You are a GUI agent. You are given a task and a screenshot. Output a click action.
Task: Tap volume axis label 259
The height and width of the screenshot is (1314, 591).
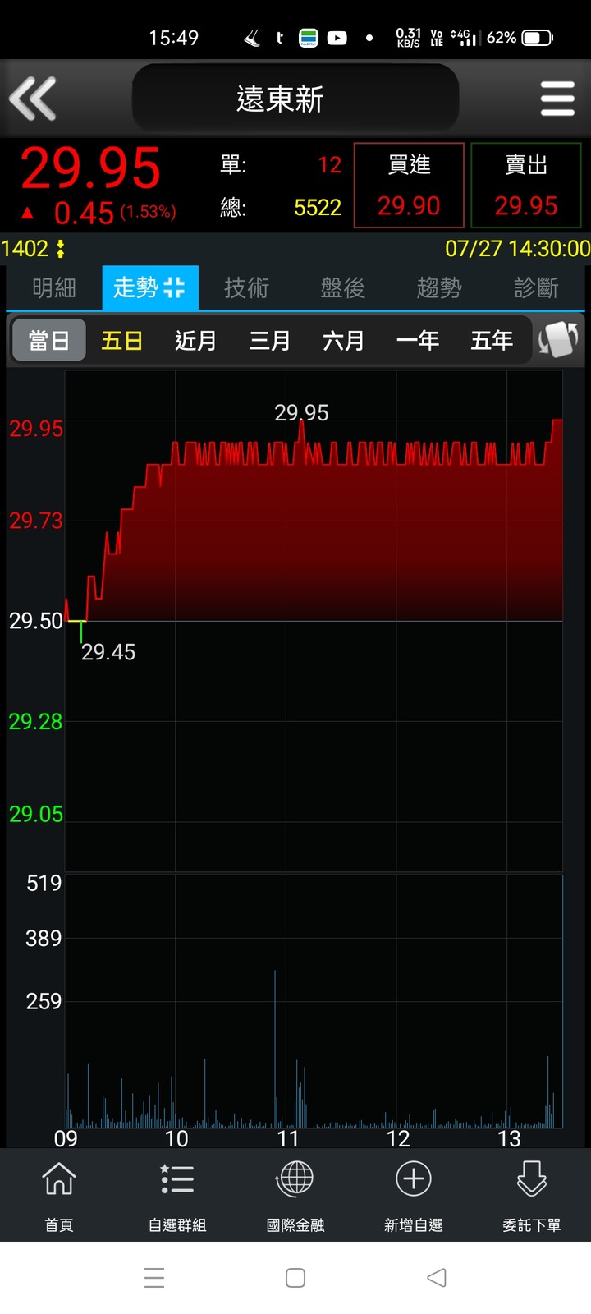pos(44,1001)
